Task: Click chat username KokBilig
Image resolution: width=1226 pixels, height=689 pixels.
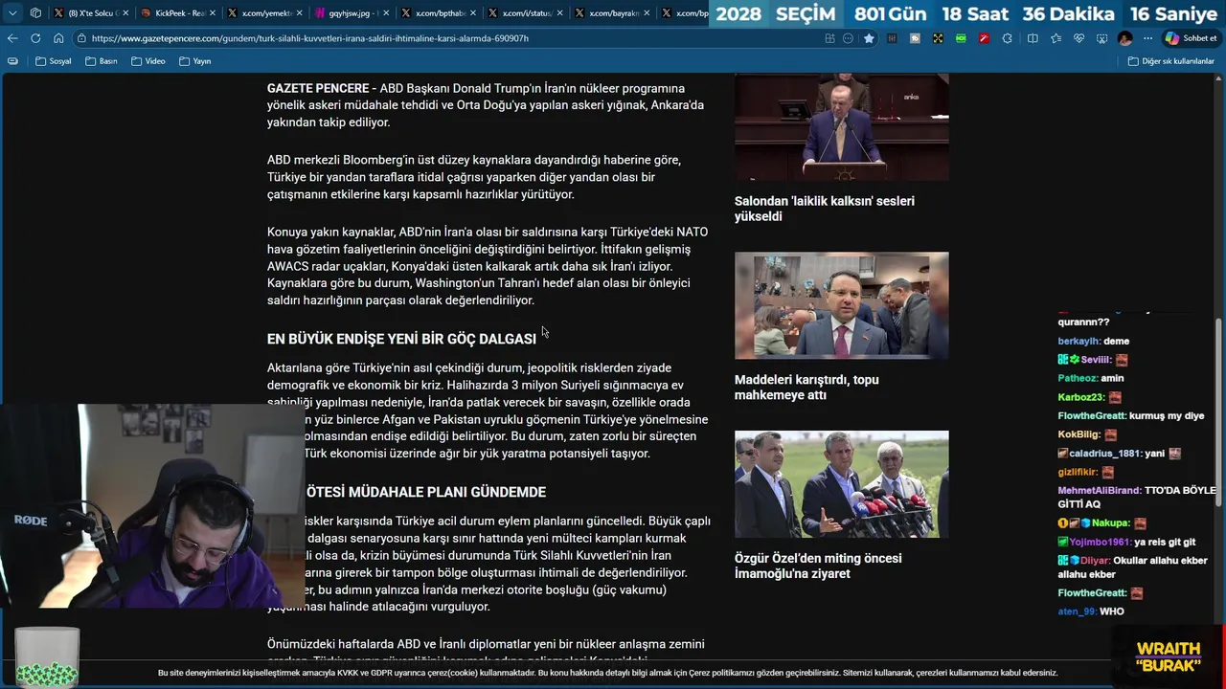Action: coord(1079,434)
